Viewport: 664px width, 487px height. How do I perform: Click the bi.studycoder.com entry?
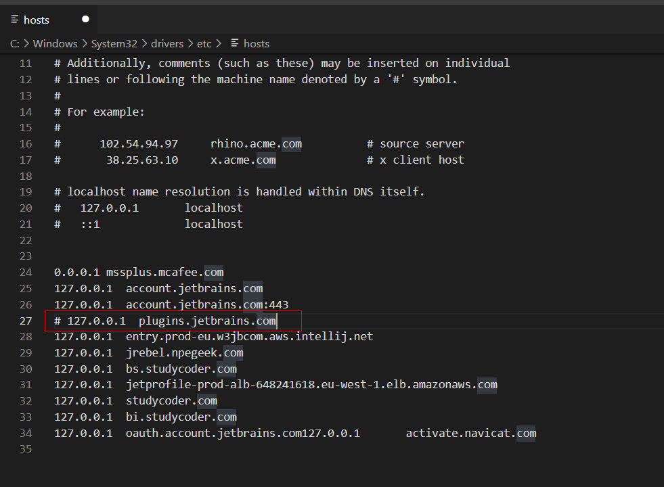pos(181,417)
